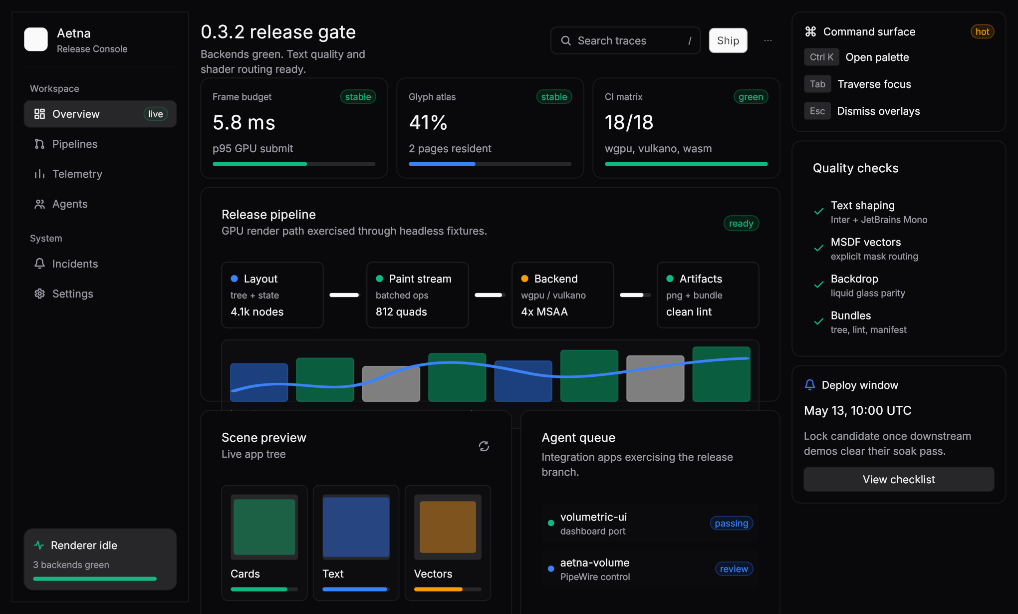The image size is (1018, 614).
Task: Click the CI matrix progress bar
Action: tap(686, 164)
